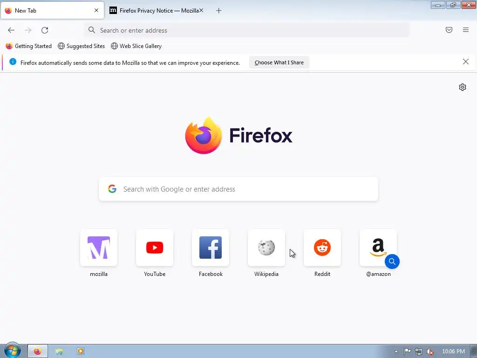Screen dimensions: 477x358
Task: Reload the current page
Action: [x=45, y=30]
